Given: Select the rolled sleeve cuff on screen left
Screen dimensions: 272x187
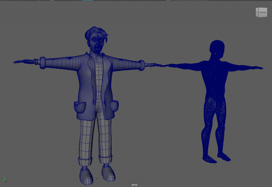Looking at the screenshot, I should click(42, 63).
